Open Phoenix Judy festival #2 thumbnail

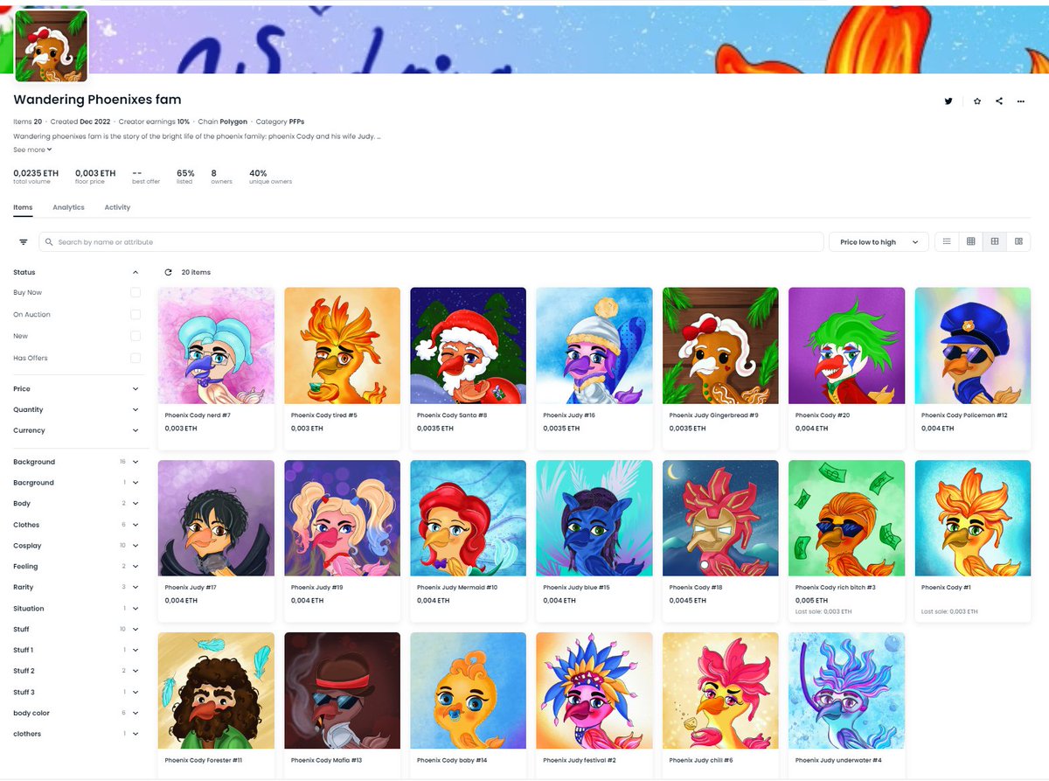point(594,690)
